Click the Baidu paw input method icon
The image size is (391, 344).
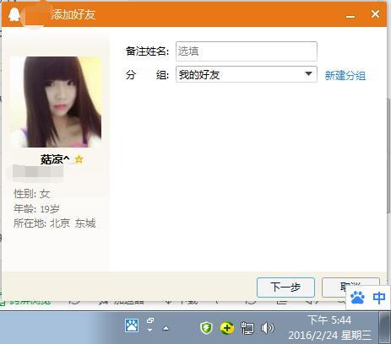click(x=357, y=298)
